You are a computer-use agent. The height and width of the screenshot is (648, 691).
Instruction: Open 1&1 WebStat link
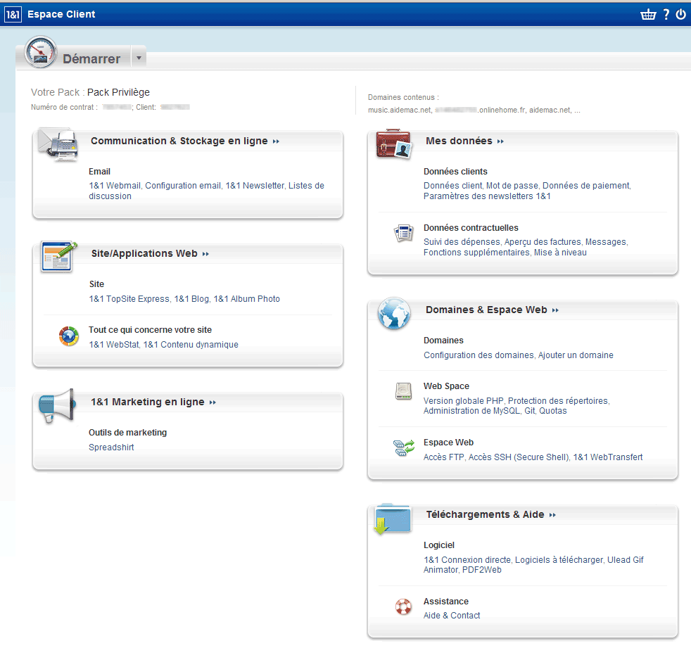pyautogui.click(x=114, y=345)
